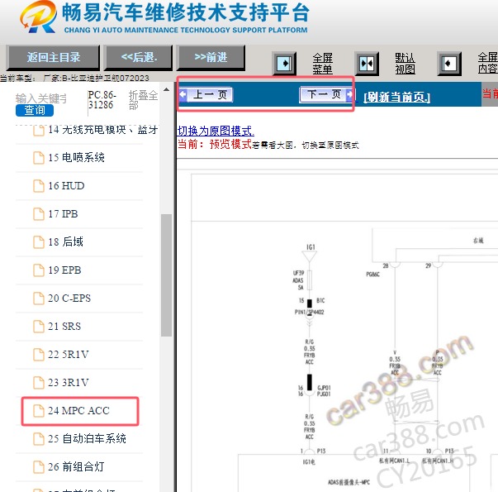Click page icon beside 22 5R1V
This screenshot has height=492, width=498.
pos(39,354)
